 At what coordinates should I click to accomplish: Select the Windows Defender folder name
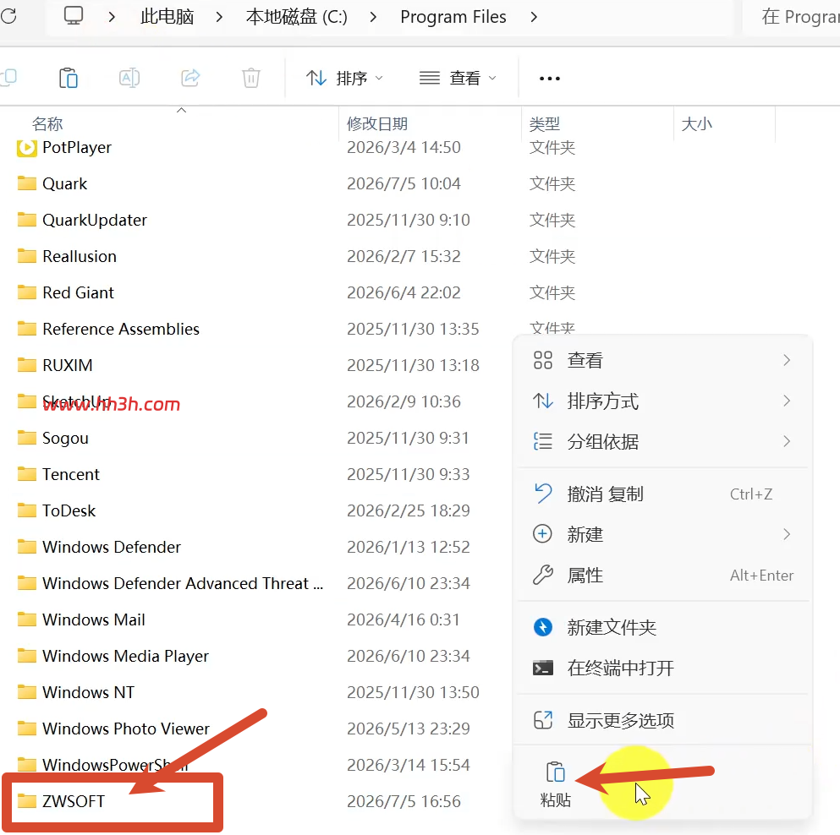tap(112, 547)
